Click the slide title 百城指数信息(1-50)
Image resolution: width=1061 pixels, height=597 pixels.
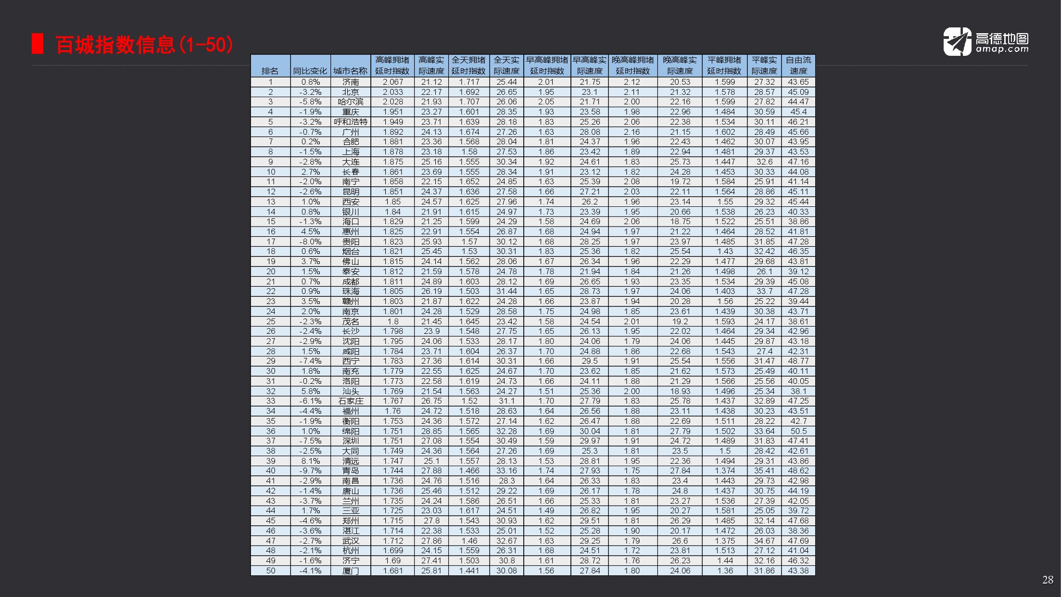[144, 45]
